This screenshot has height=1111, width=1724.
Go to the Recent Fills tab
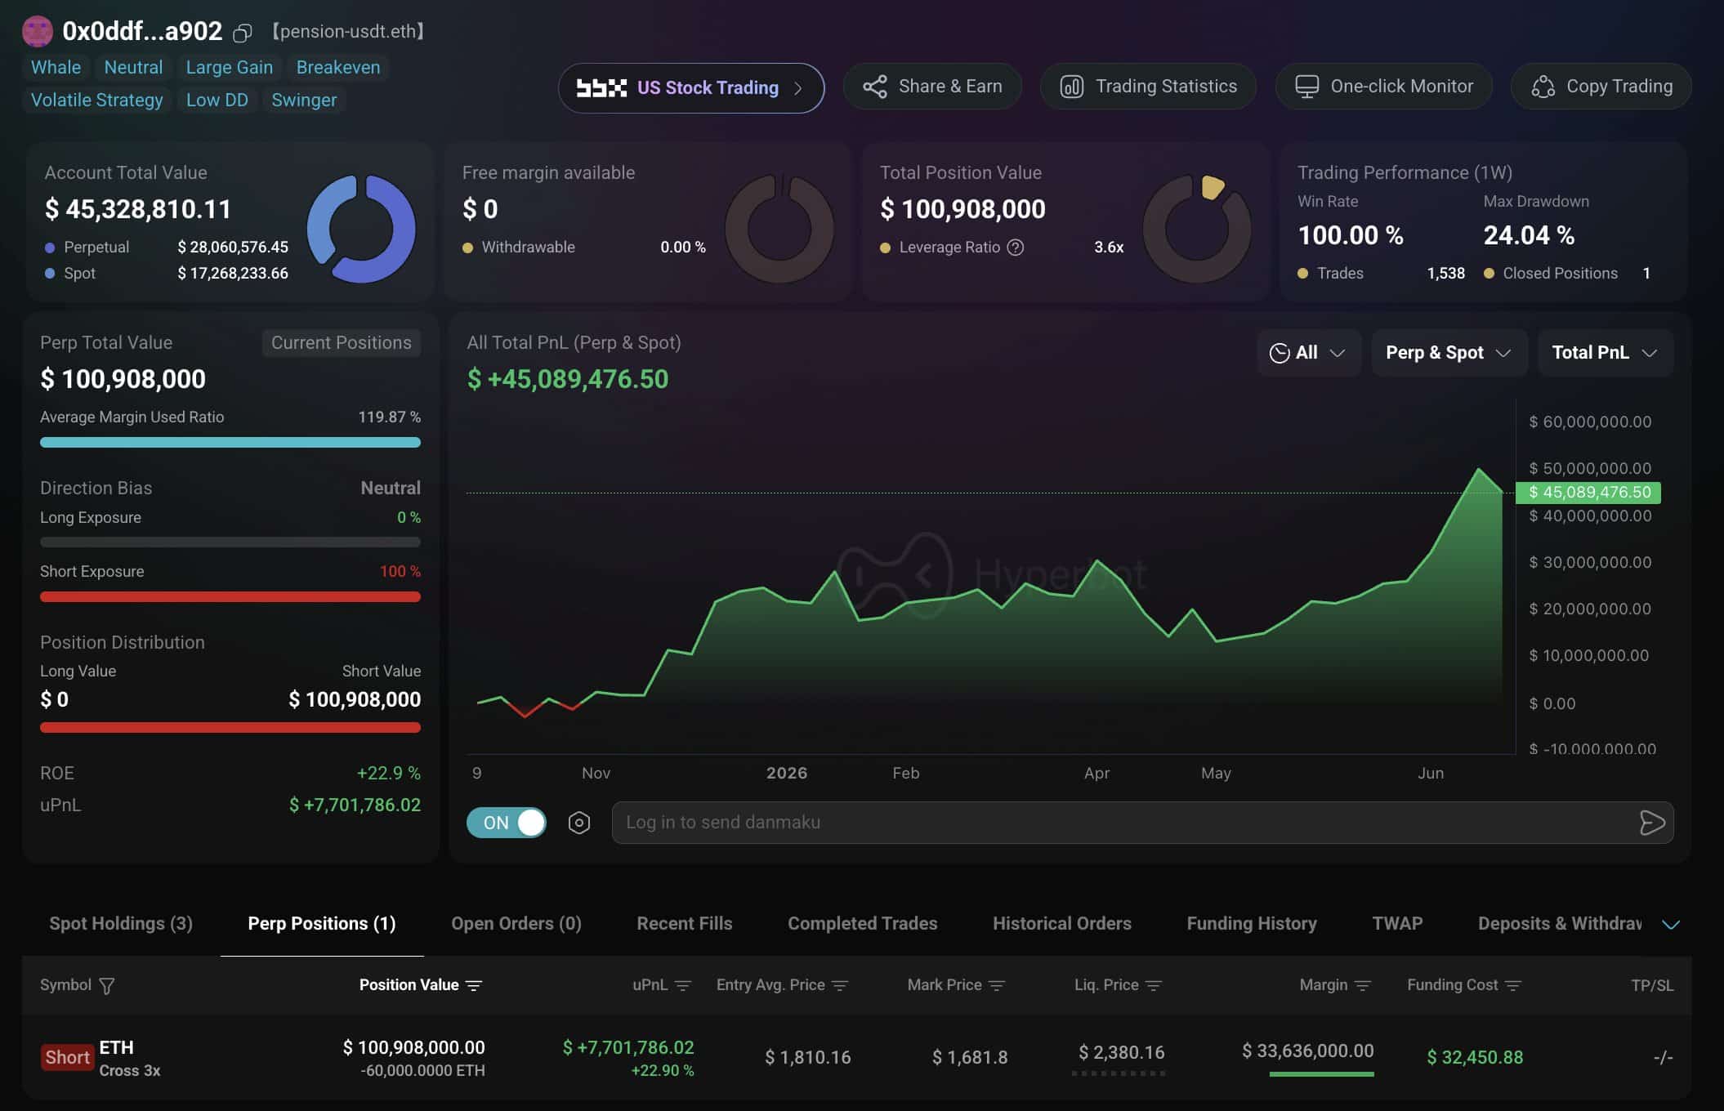(685, 924)
